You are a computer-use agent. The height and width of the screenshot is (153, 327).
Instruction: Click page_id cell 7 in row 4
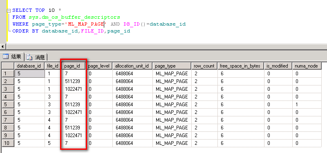point(74,97)
